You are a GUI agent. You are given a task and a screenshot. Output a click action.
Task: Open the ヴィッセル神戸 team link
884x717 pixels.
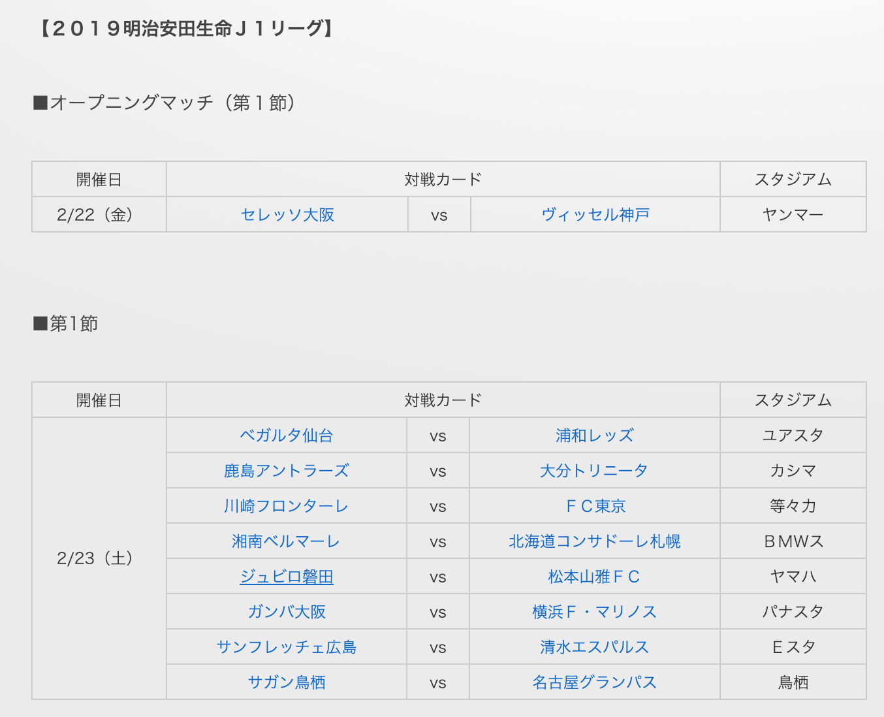[x=595, y=215]
